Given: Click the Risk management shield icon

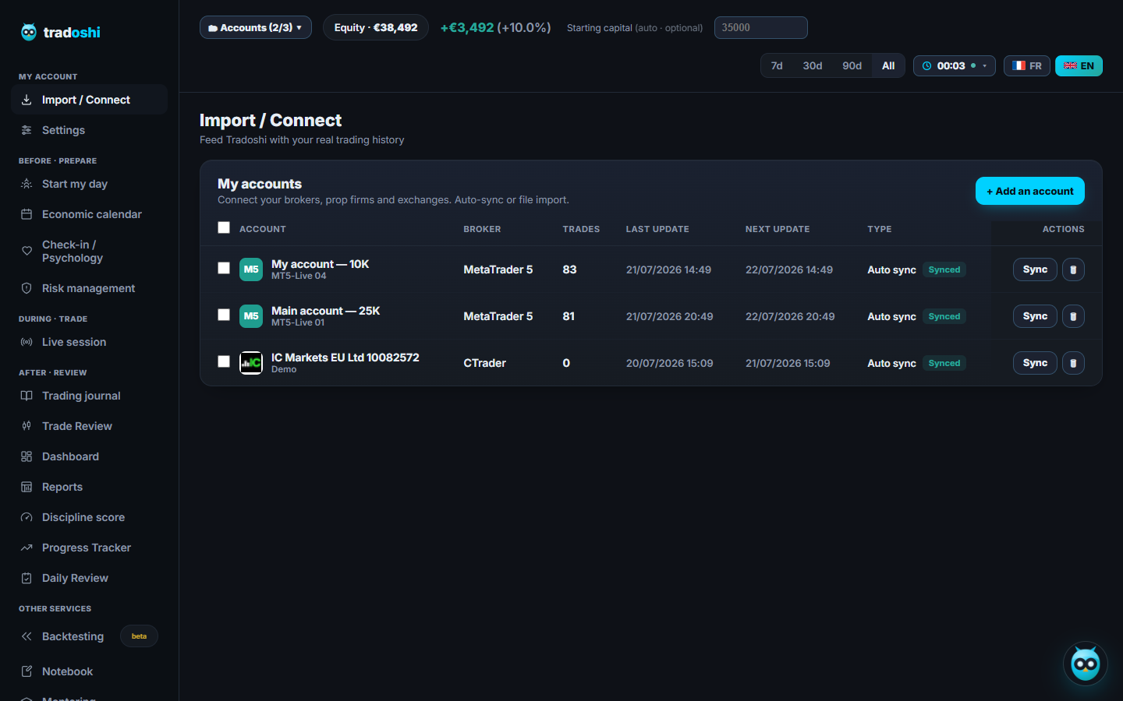Looking at the screenshot, I should [27, 288].
